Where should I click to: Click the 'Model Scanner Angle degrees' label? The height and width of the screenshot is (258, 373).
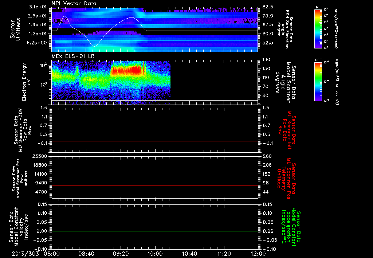pos(286,82)
